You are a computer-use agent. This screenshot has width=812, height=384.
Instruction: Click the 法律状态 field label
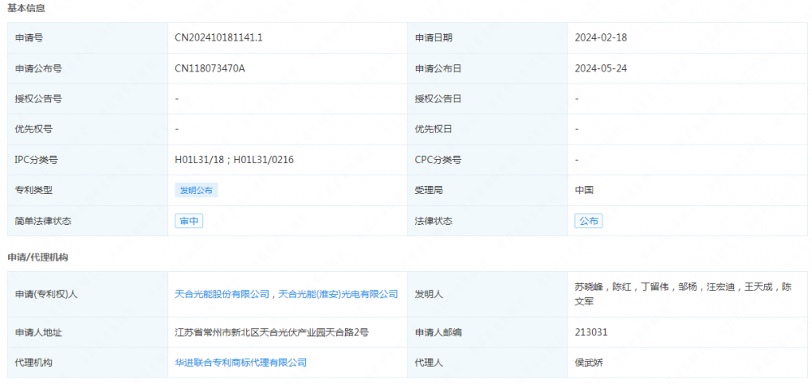click(x=434, y=221)
